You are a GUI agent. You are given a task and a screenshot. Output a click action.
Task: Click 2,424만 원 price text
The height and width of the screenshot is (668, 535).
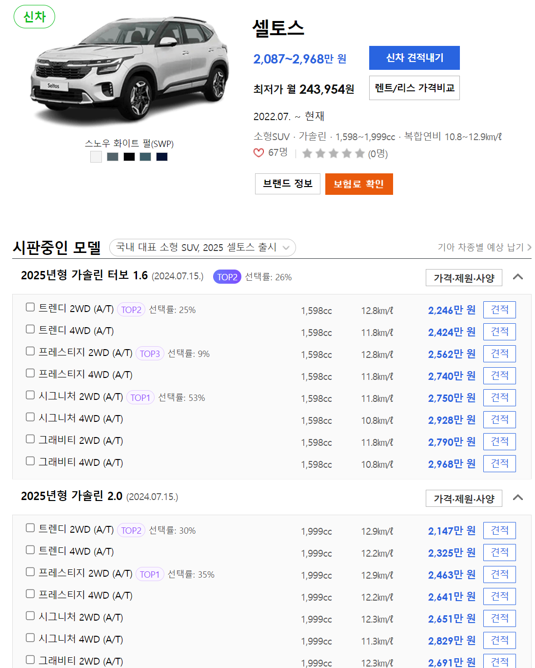[x=452, y=332]
